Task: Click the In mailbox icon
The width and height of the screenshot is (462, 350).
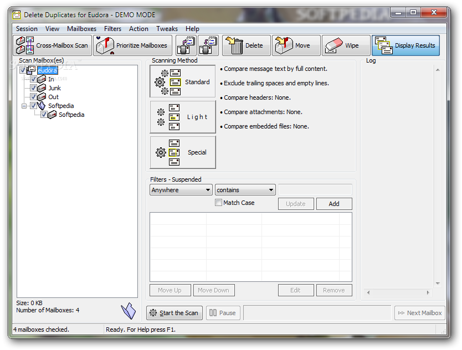Action: click(42, 79)
